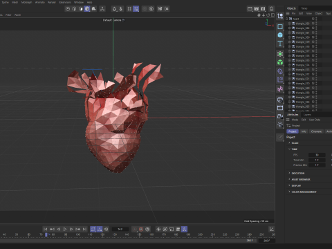Viewport: 332px width, 249px height.
Task: Open the purple deformer icon
Action: click(x=280, y=71)
